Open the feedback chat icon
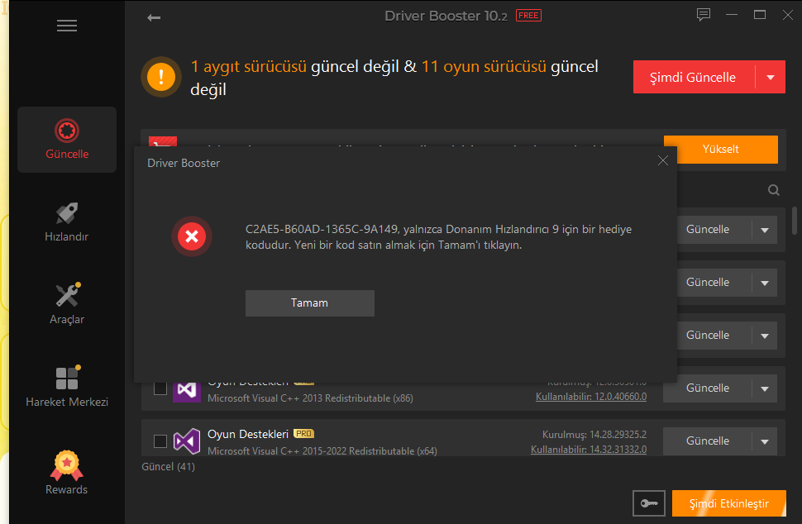Viewport: 802px width, 524px height. pos(704,15)
